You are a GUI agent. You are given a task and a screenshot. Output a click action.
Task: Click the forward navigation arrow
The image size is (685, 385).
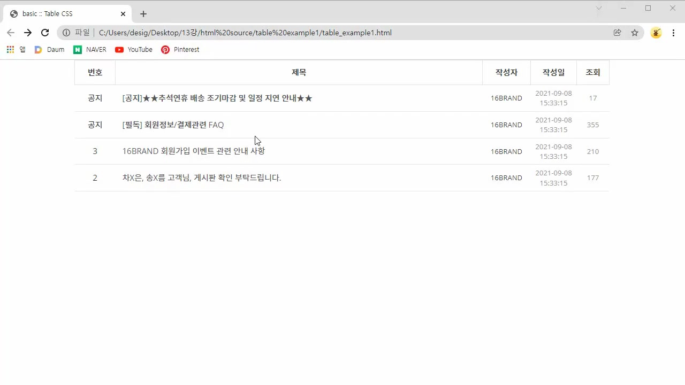28,33
